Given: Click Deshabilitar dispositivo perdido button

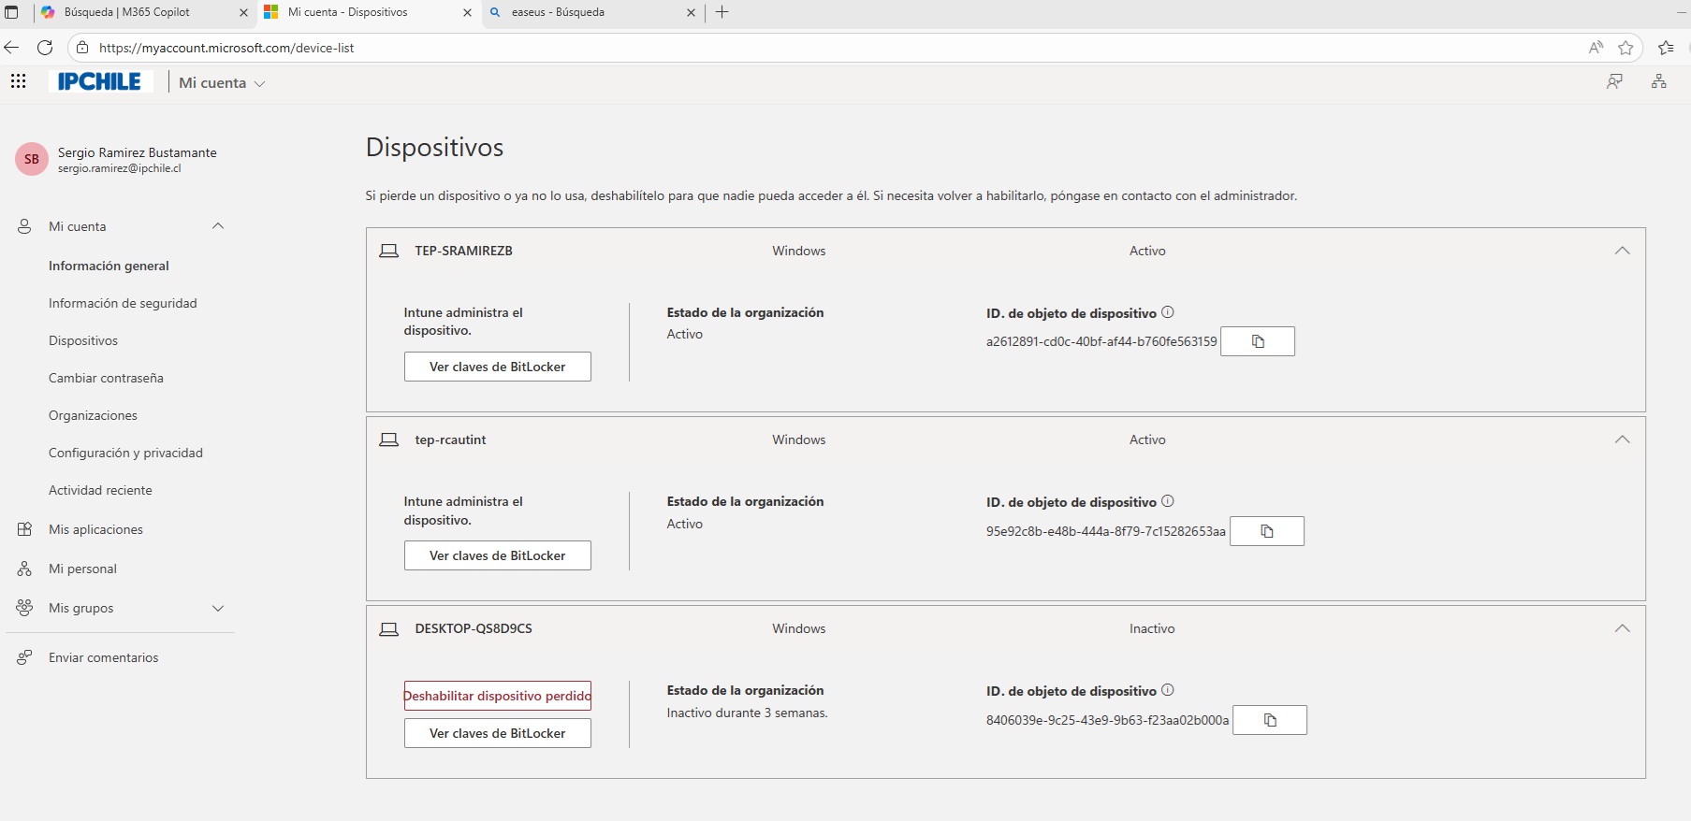Looking at the screenshot, I should click(497, 696).
